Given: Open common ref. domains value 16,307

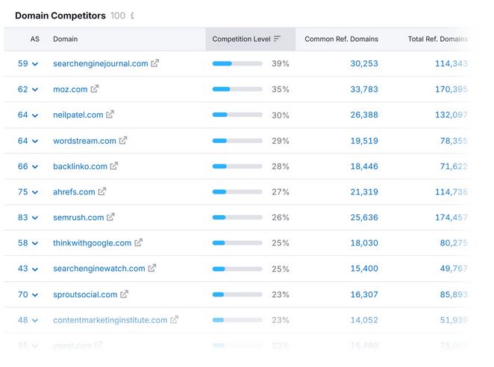Looking at the screenshot, I should click(364, 294).
